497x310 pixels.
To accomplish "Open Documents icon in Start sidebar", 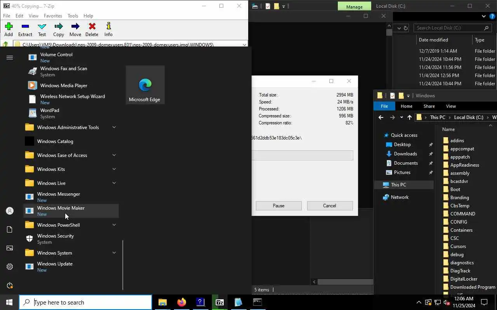I will [10, 229].
